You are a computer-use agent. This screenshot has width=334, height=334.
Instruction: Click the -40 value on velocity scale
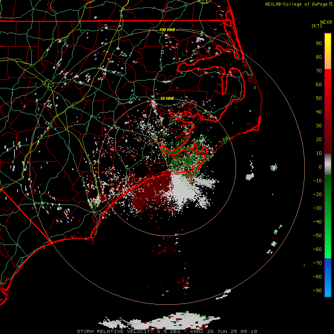(x=317, y=222)
